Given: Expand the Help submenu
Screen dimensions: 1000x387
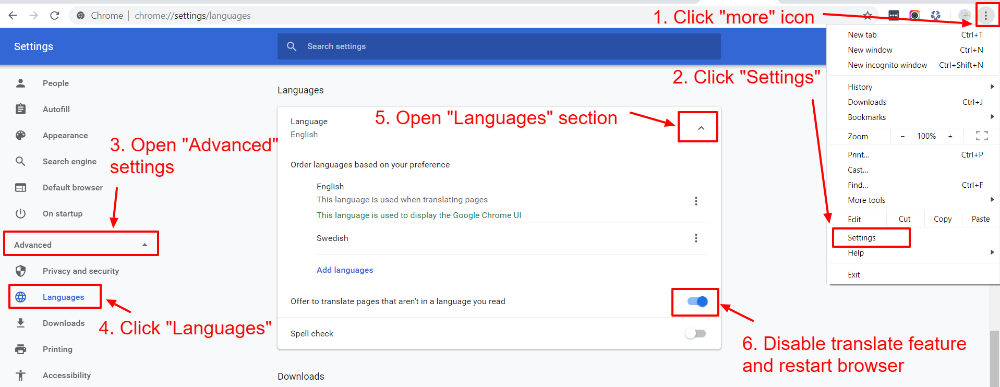Looking at the screenshot, I should (x=992, y=252).
